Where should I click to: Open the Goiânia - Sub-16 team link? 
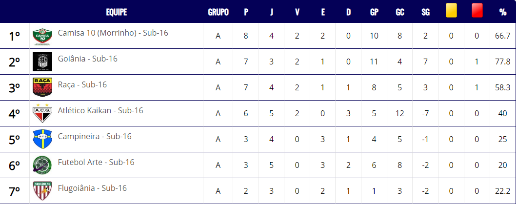87,59
